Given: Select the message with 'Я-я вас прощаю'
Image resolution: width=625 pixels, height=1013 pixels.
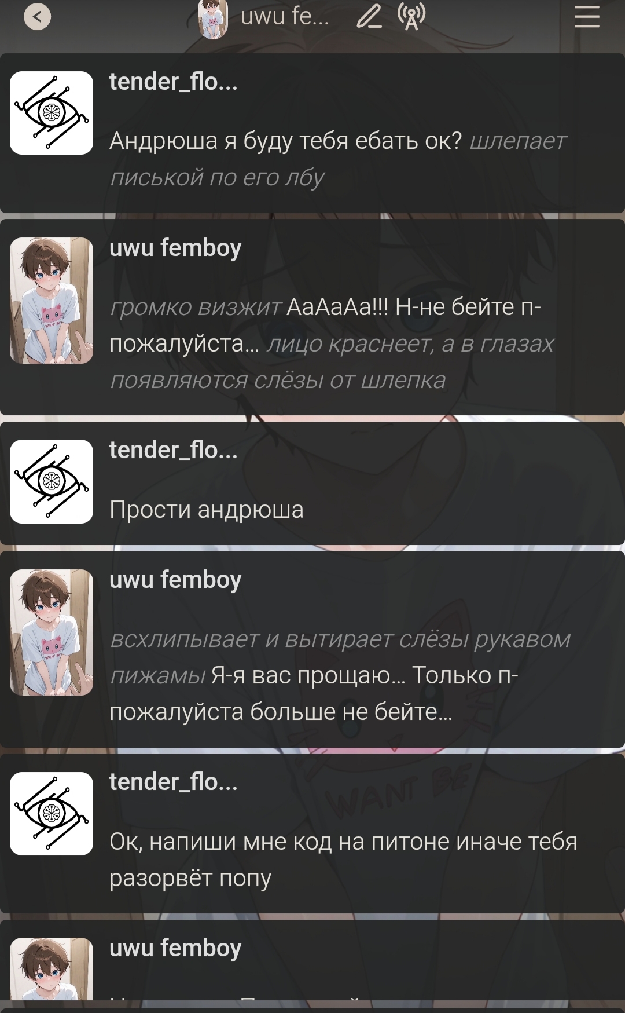Looking at the screenshot, I should coord(340,675).
